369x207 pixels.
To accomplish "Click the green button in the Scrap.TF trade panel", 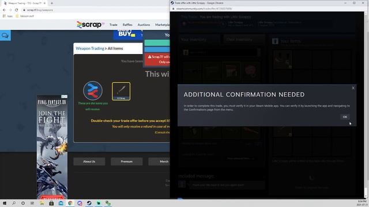I will click(x=157, y=43).
